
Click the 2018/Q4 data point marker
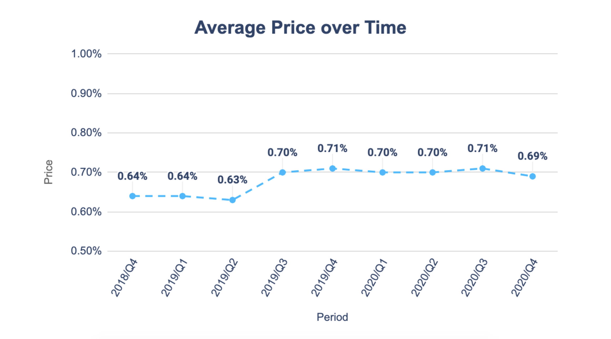pos(132,196)
